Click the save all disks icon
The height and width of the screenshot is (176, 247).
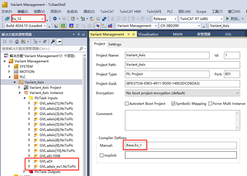(x=104, y=19)
